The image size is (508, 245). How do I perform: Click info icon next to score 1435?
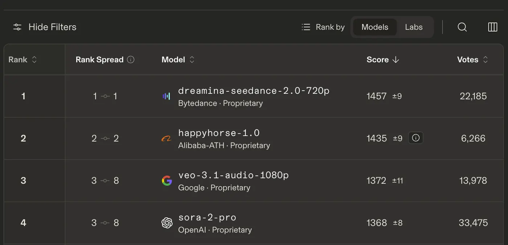click(416, 138)
